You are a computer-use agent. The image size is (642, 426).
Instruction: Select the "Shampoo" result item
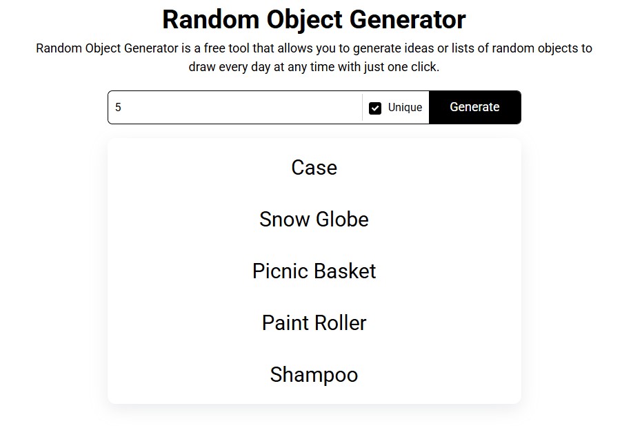314,375
